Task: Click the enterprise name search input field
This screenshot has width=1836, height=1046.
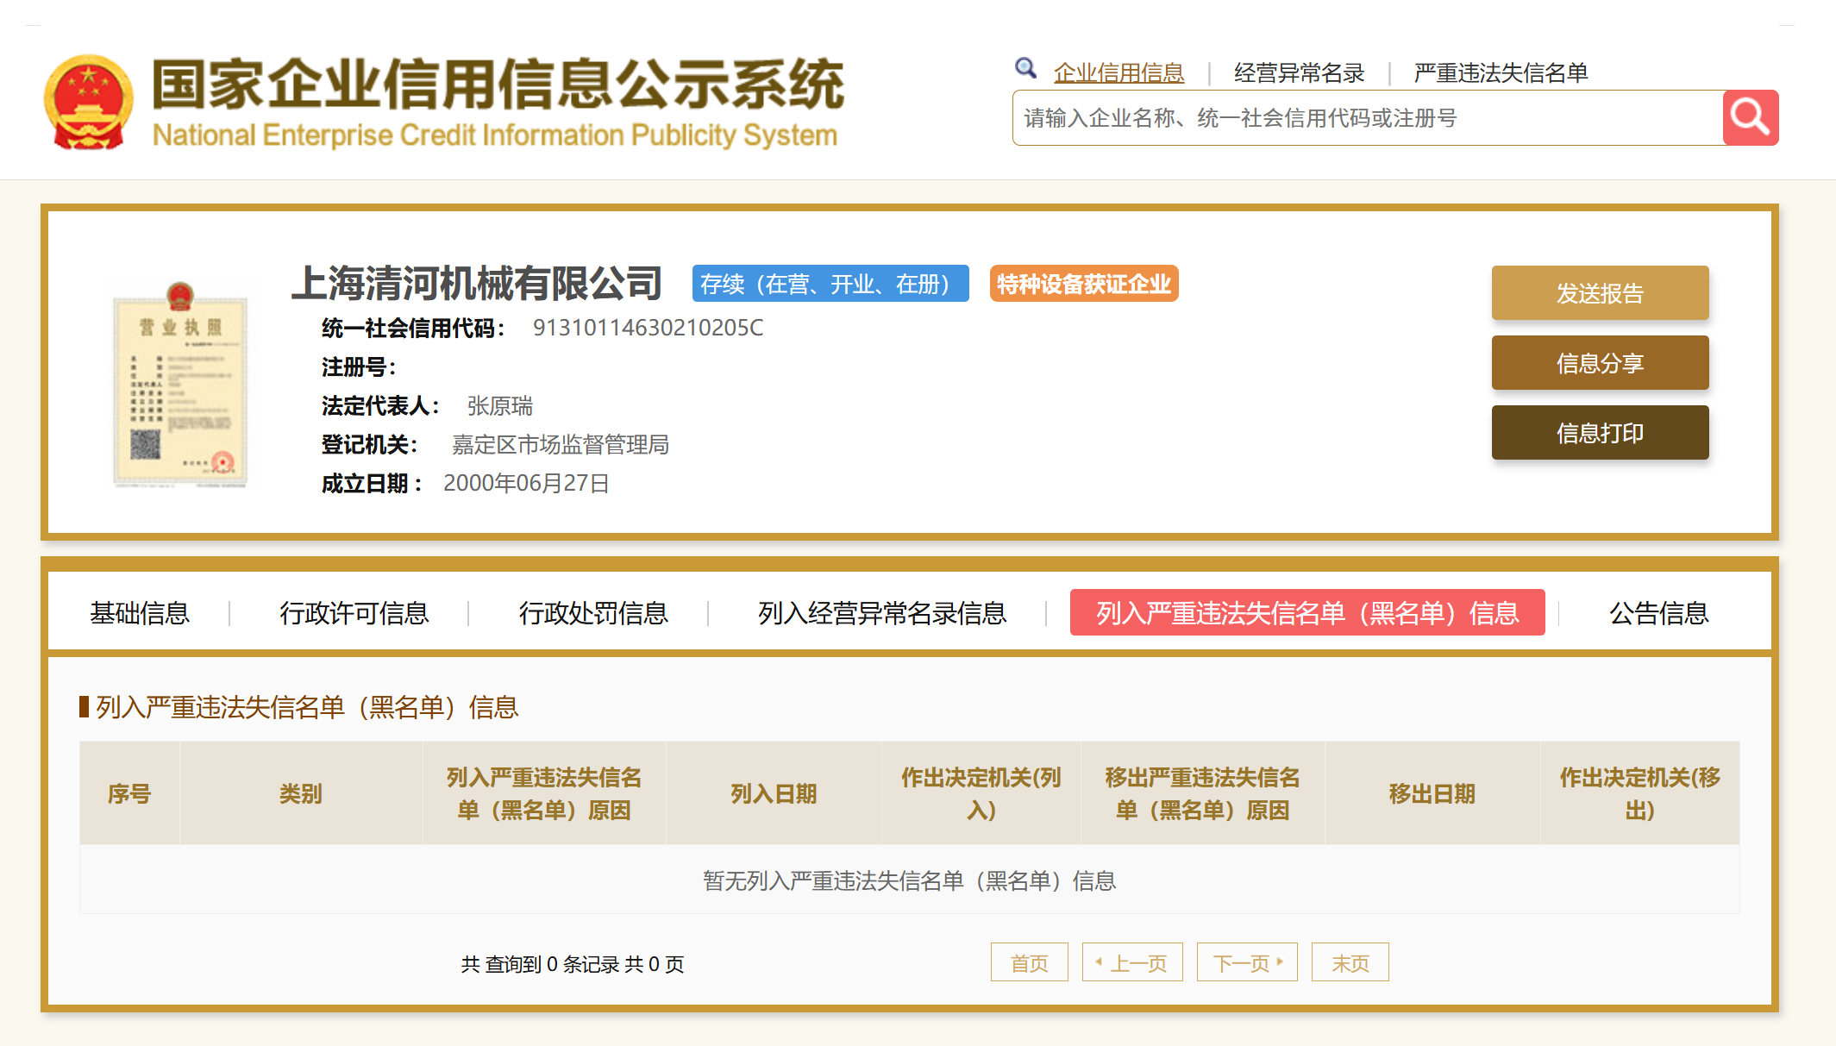Action: click(x=1368, y=117)
